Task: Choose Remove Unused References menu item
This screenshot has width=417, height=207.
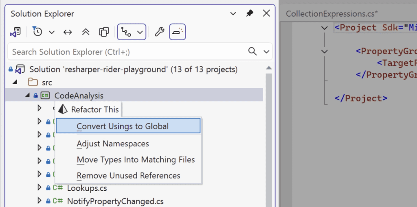Action: coord(128,176)
